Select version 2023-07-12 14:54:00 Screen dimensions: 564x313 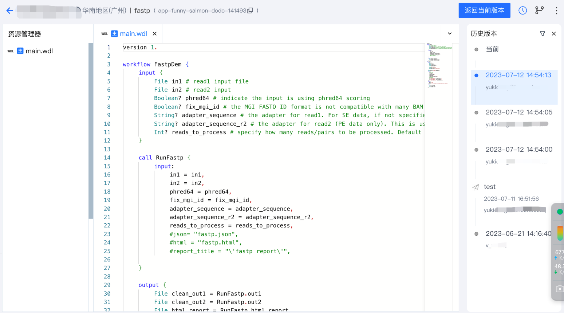[x=519, y=150]
